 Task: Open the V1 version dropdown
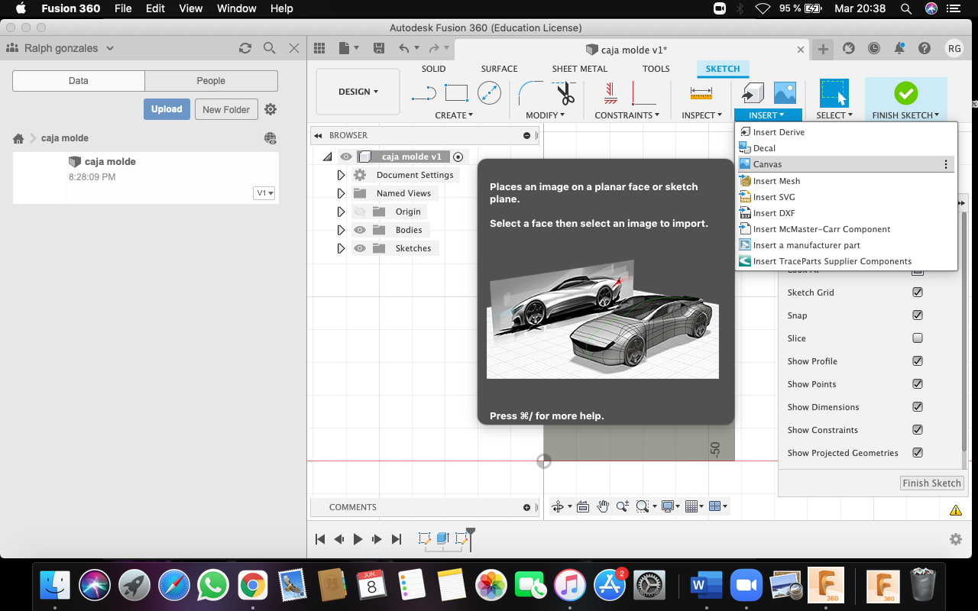click(264, 193)
